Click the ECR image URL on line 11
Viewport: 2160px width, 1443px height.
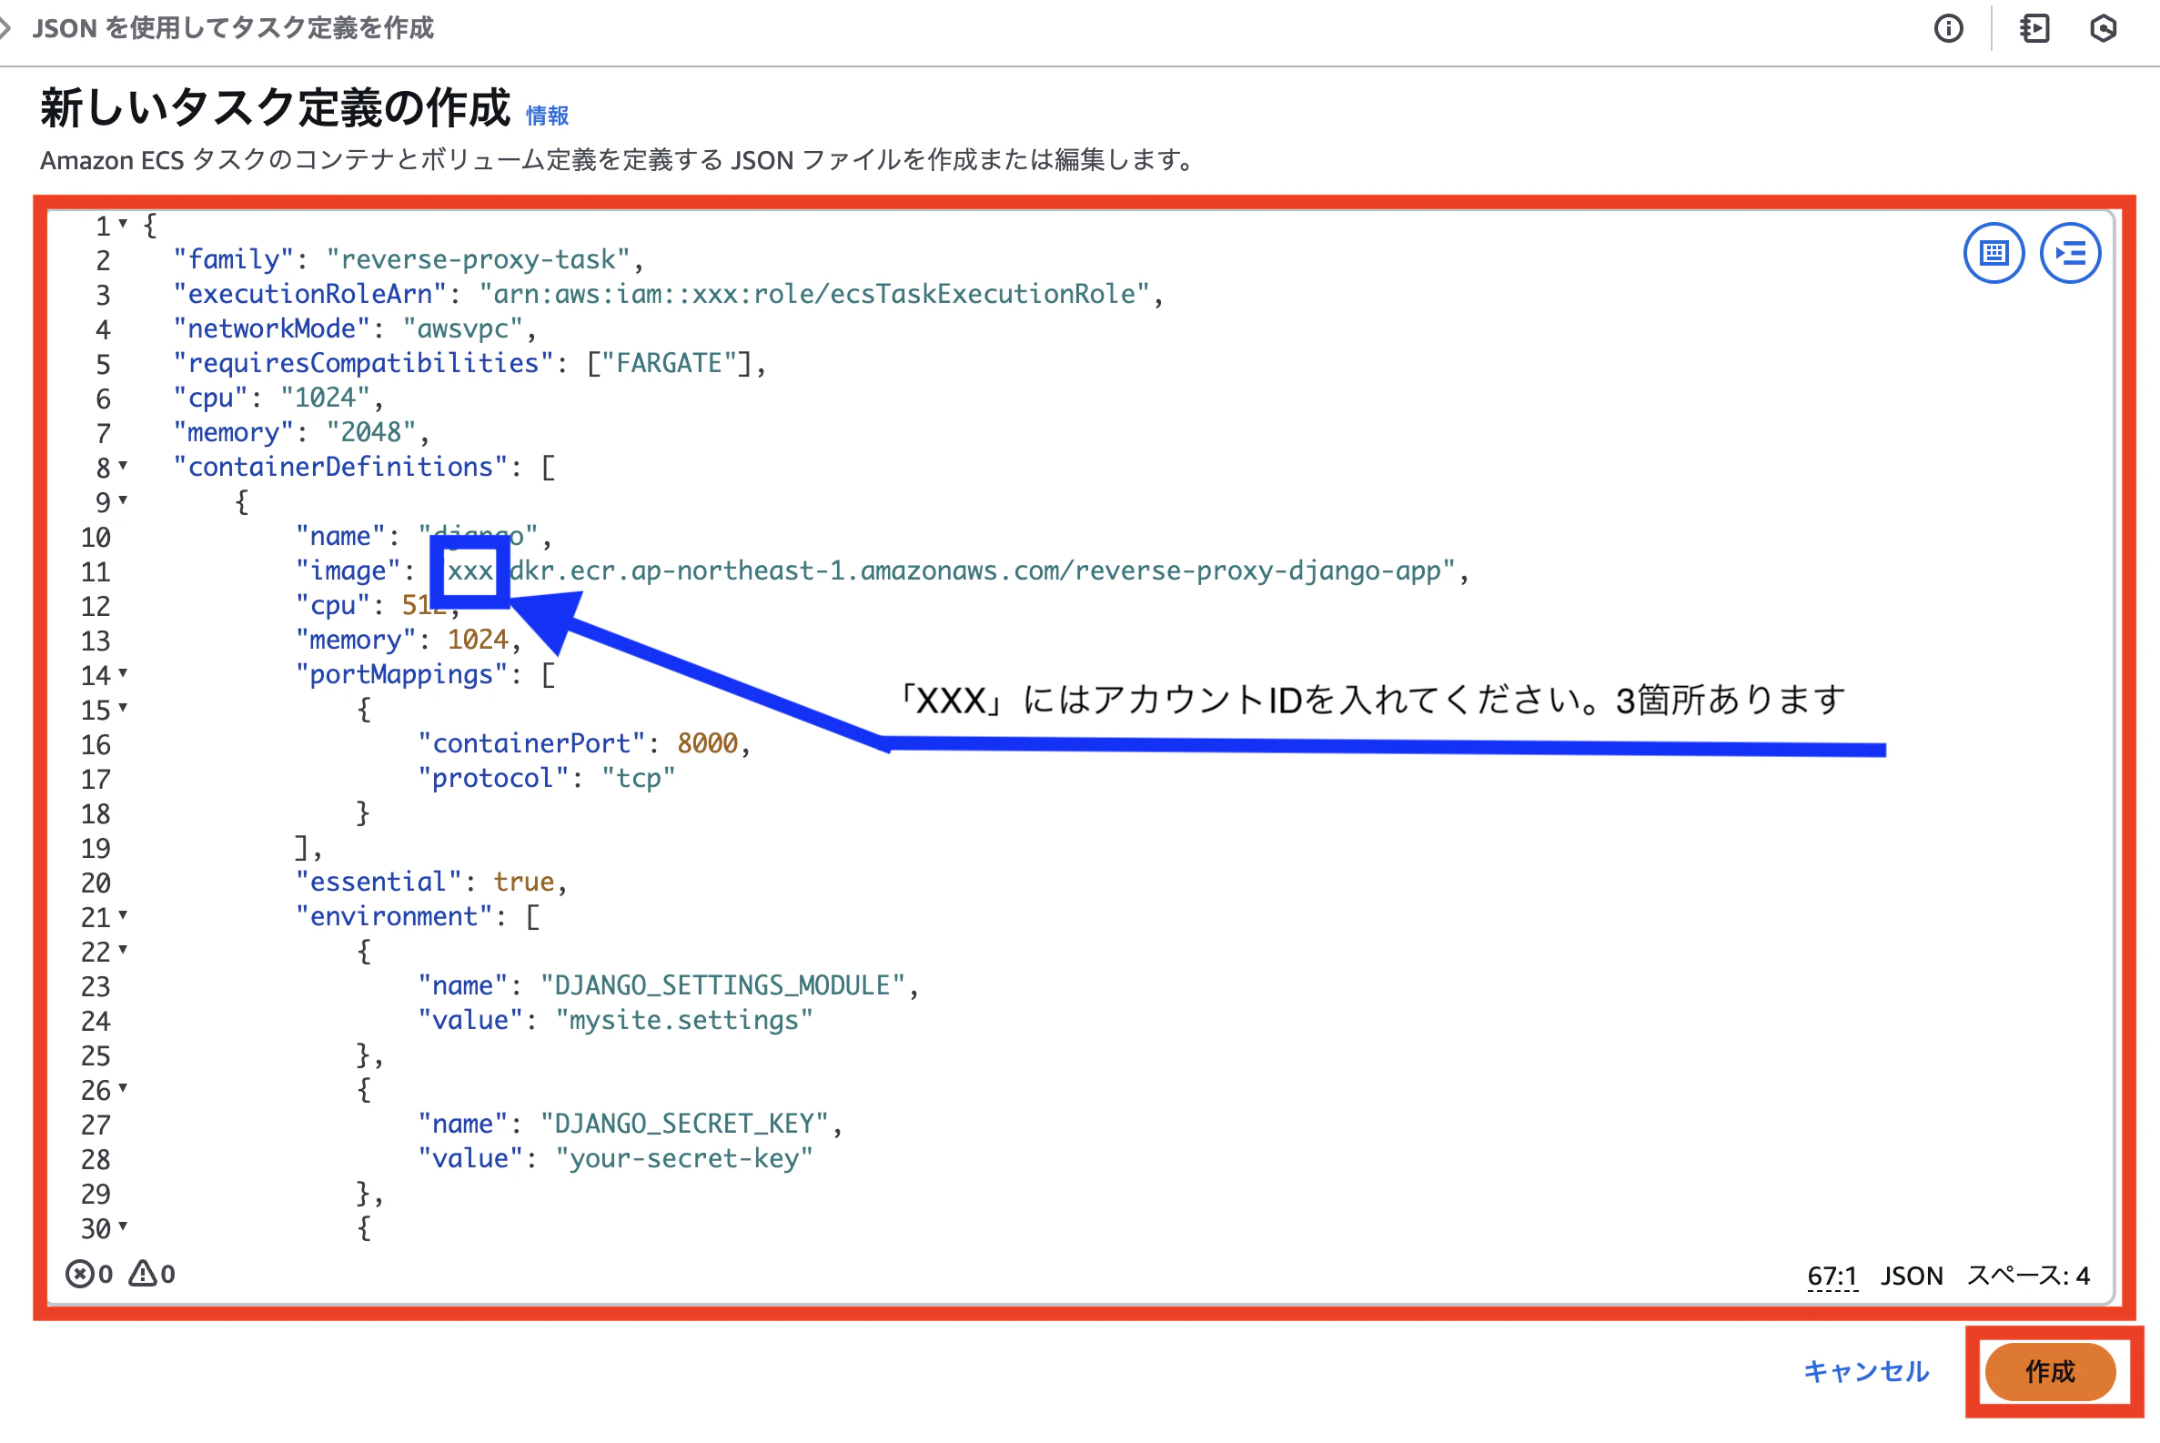pos(944,570)
